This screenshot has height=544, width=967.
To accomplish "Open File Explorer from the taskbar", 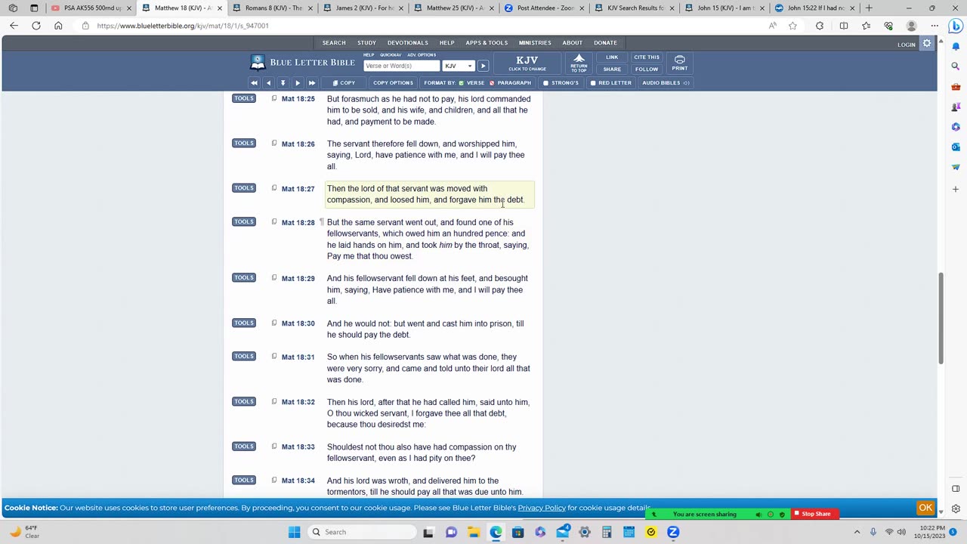I will [x=473, y=532].
